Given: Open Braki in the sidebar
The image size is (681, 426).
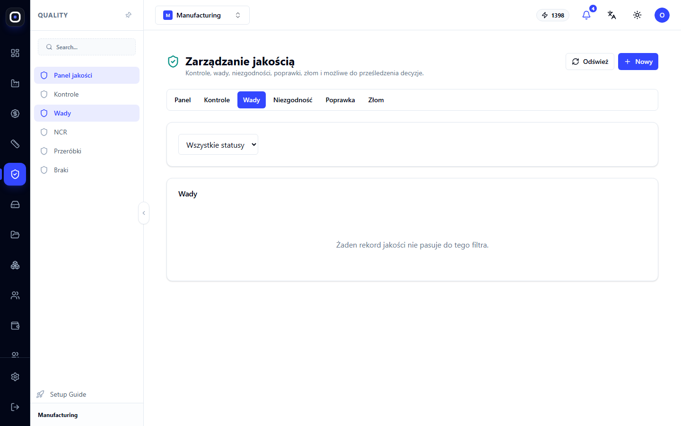Looking at the screenshot, I should (87, 170).
